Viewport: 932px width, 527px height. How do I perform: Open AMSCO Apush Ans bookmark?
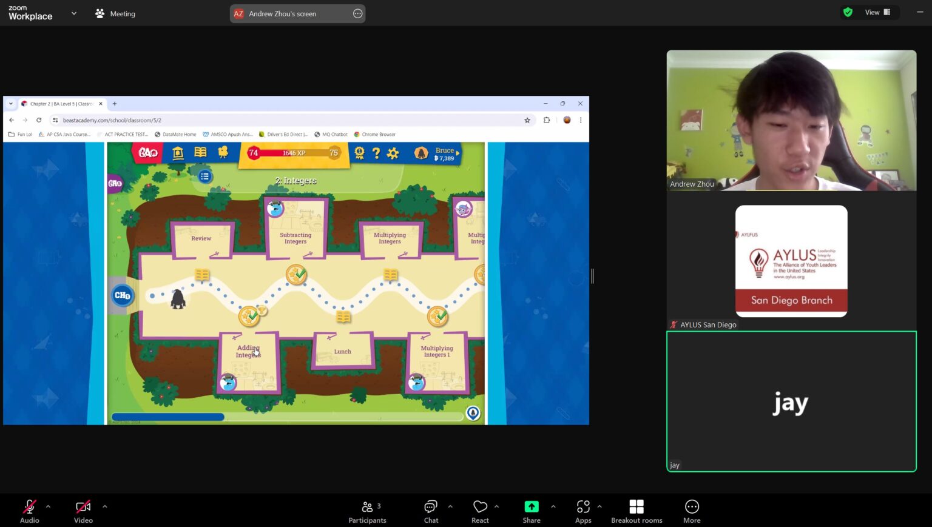point(228,134)
